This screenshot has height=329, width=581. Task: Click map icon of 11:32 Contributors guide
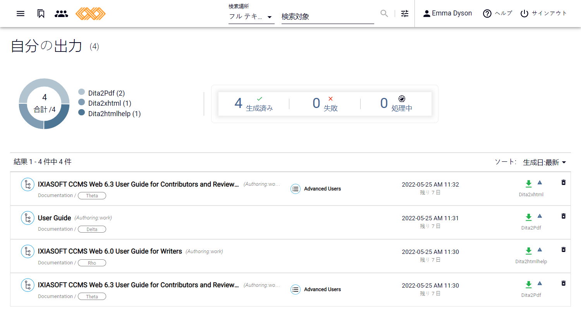(28, 184)
